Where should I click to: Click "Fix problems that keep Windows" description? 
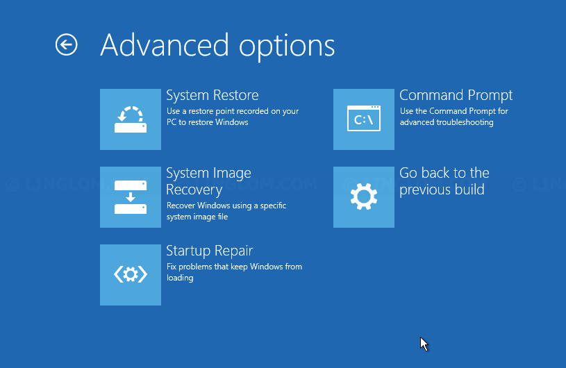pyautogui.click(x=234, y=272)
